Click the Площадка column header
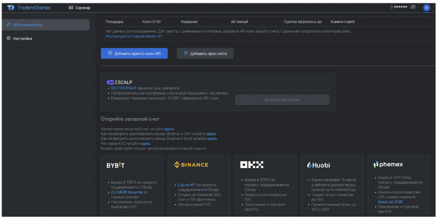Viewport: 438px width, 223px height. pos(114,22)
